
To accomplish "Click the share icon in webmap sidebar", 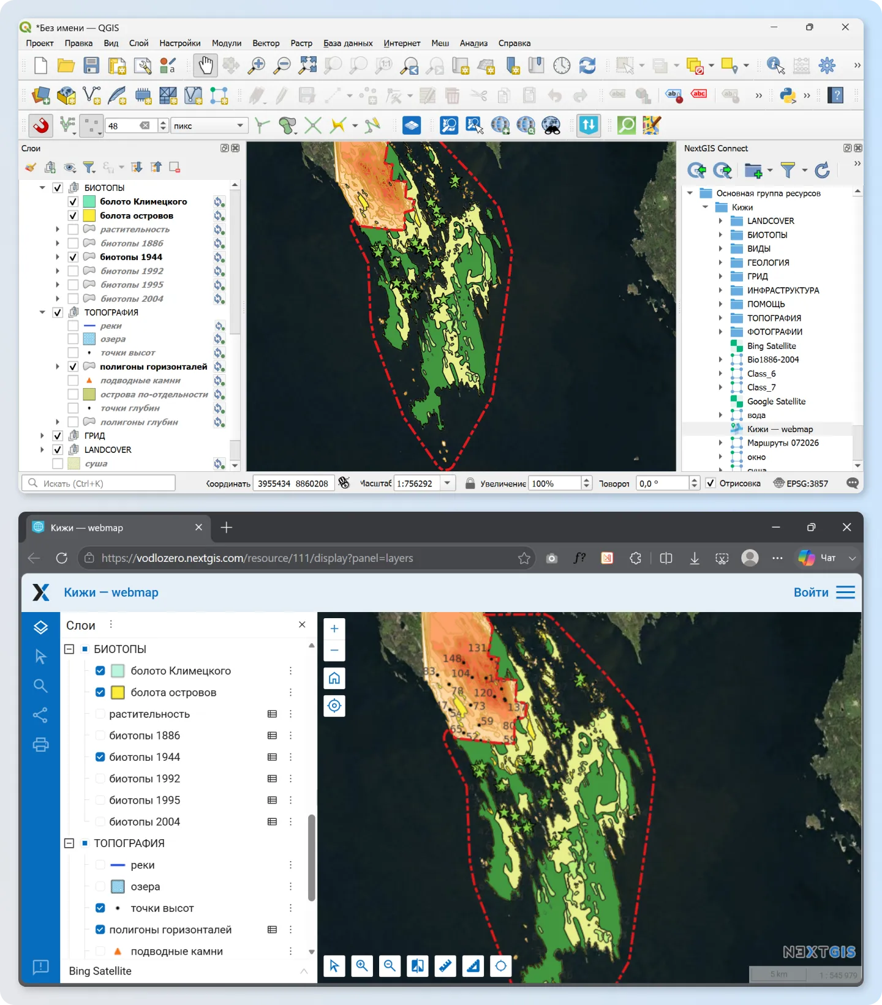I will pos(40,715).
